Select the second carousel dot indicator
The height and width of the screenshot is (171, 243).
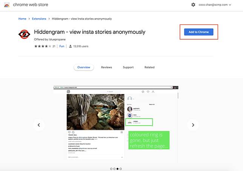[x=114, y=169]
